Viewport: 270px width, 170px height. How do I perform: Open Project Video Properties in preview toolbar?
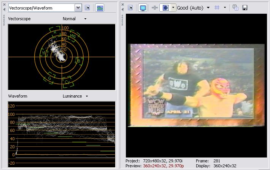coord(130,8)
